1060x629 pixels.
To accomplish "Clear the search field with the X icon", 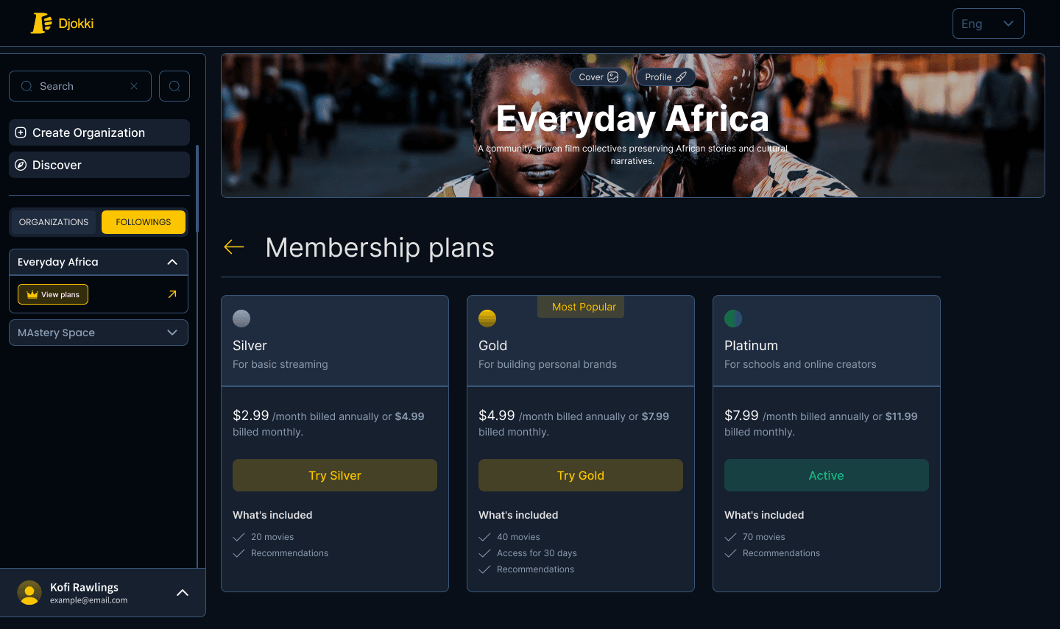I will pyautogui.click(x=133, y=86).
